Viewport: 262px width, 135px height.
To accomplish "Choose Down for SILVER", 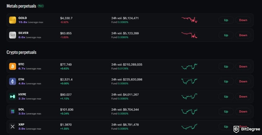I will [243, 35].
